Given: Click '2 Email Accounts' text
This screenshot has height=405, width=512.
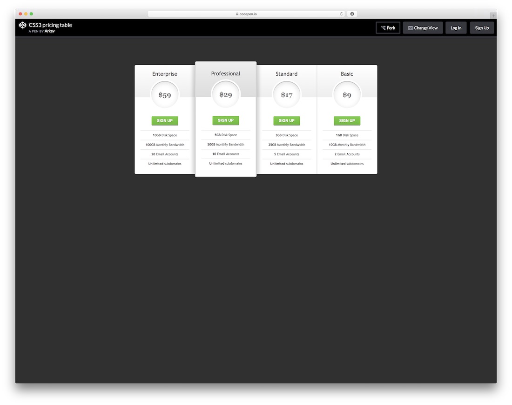Looking at the screenshot, I should coord(347,154).
